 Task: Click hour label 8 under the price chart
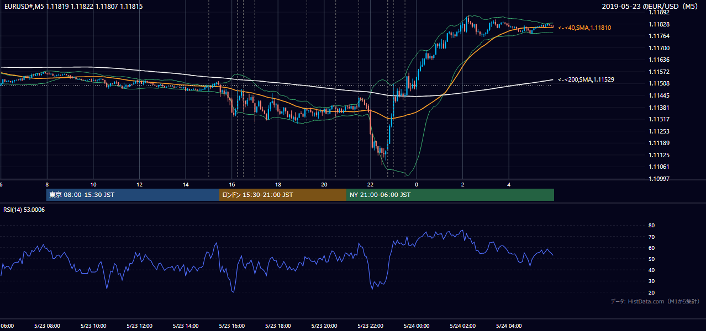click(47, 185)
